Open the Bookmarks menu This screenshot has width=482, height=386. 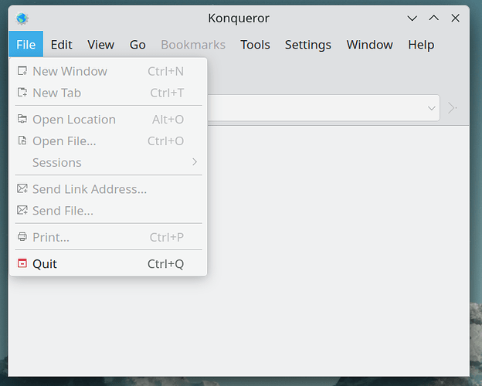(x=193, y=45)
